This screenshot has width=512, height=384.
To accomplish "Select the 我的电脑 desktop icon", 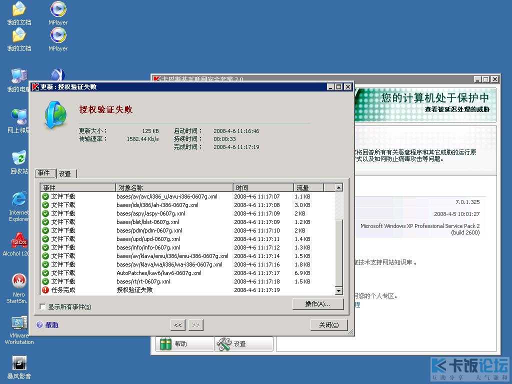I will point(18,80).
